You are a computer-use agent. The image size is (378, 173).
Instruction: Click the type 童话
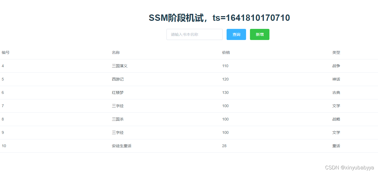[336, 146]
